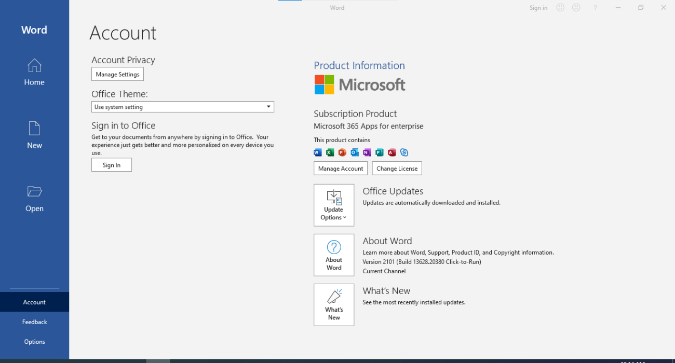Click the Microsoft logo
The width and height of the screenshot is (675, 363).
tap(360, 85)
